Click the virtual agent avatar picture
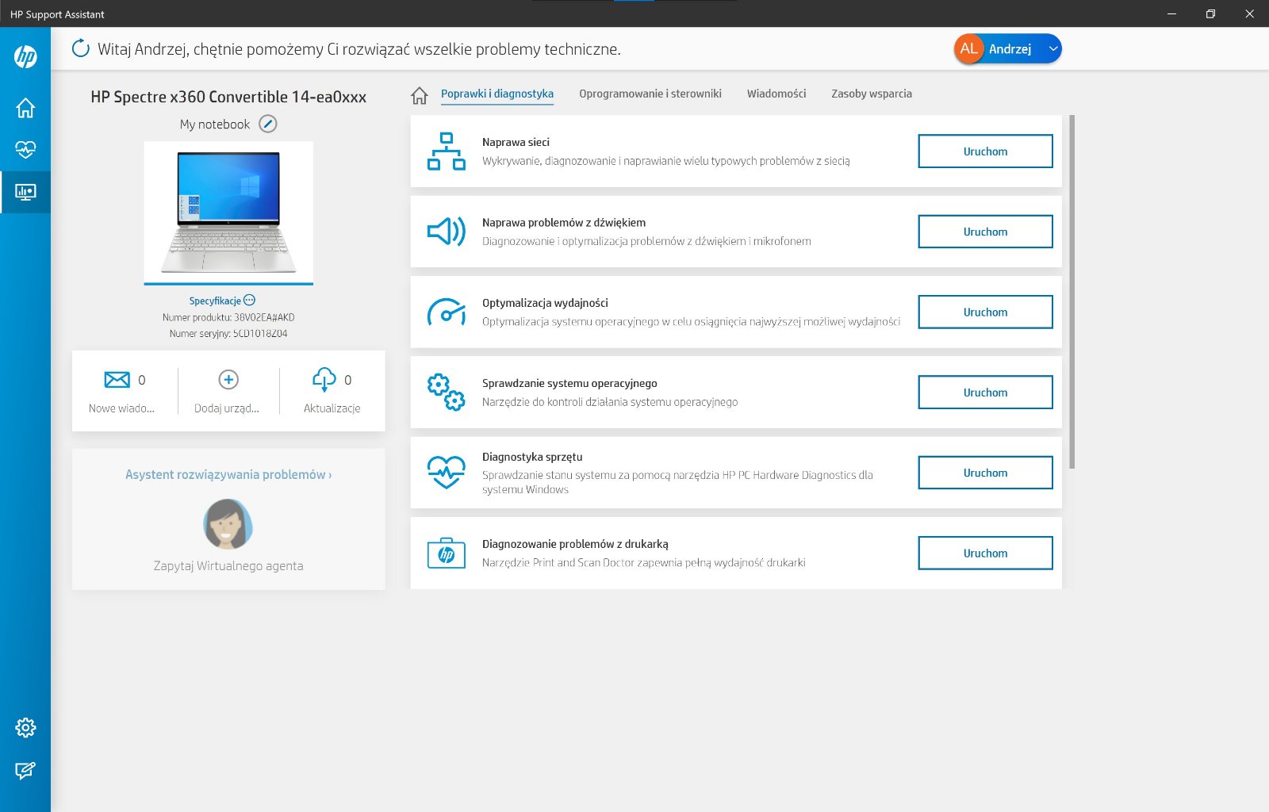 click(x=228, y=523)
